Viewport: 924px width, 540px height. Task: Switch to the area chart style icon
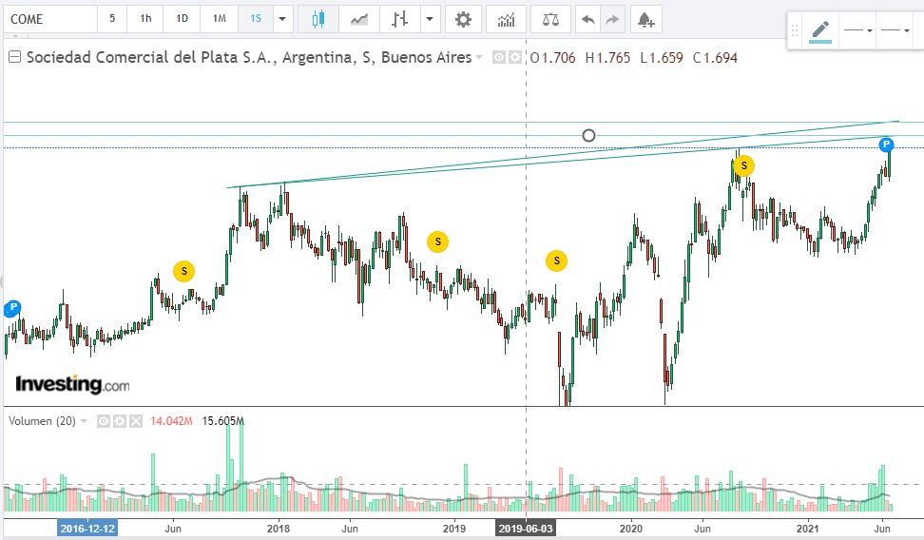[359, 19]
